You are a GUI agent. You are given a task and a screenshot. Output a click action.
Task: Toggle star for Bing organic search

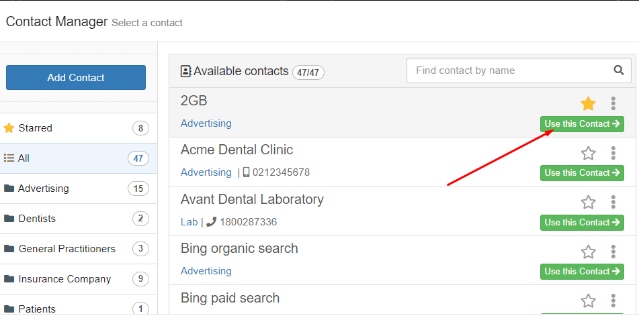click(588, 252)
